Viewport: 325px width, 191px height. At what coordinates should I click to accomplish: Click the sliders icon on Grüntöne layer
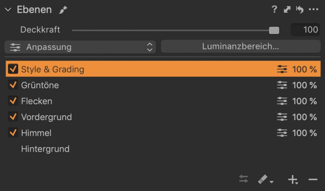pyautogui.click(x=282, y=85)
